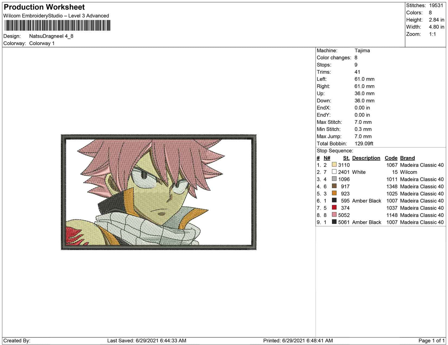This screenshot has height=345, width=448.
Task: Click the pink swatch beside 5052
Action: tap(334, 214)
